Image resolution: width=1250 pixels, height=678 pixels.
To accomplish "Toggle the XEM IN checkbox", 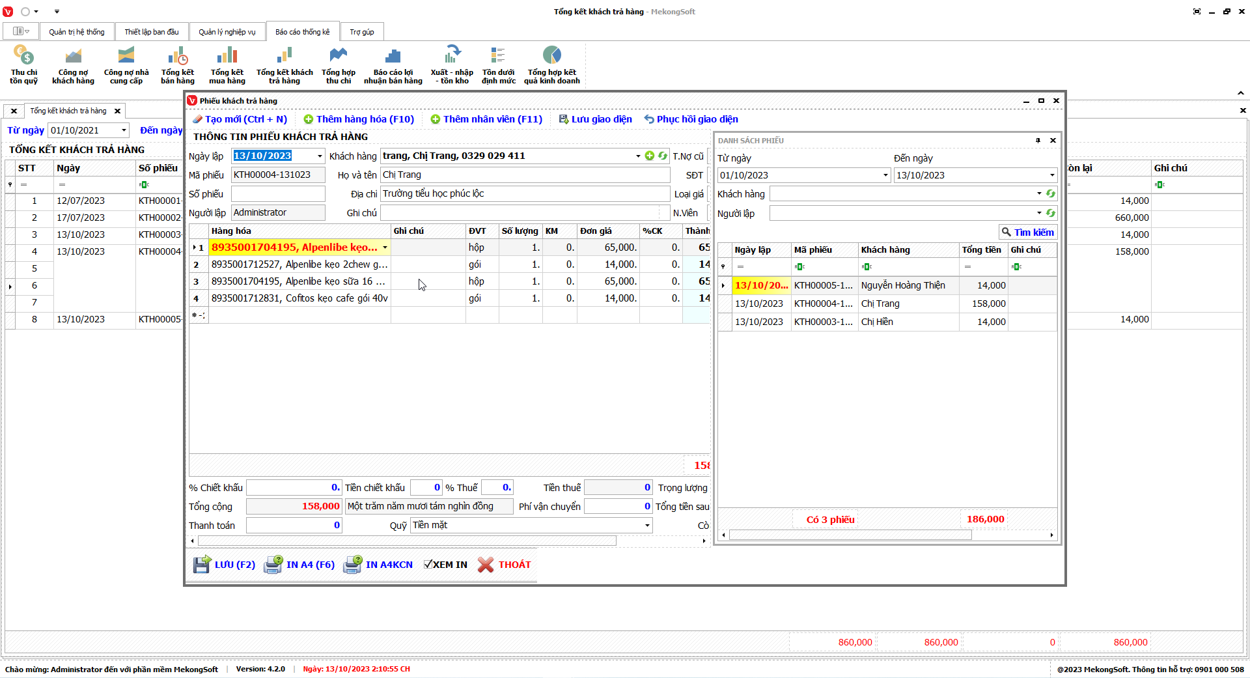I will 428,565.
